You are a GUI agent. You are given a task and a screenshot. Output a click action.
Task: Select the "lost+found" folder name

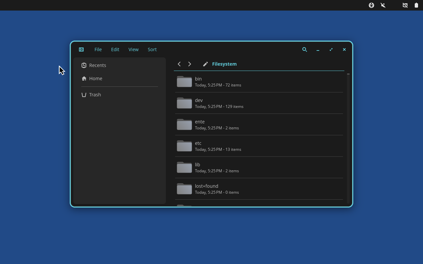tap(207, 186)
